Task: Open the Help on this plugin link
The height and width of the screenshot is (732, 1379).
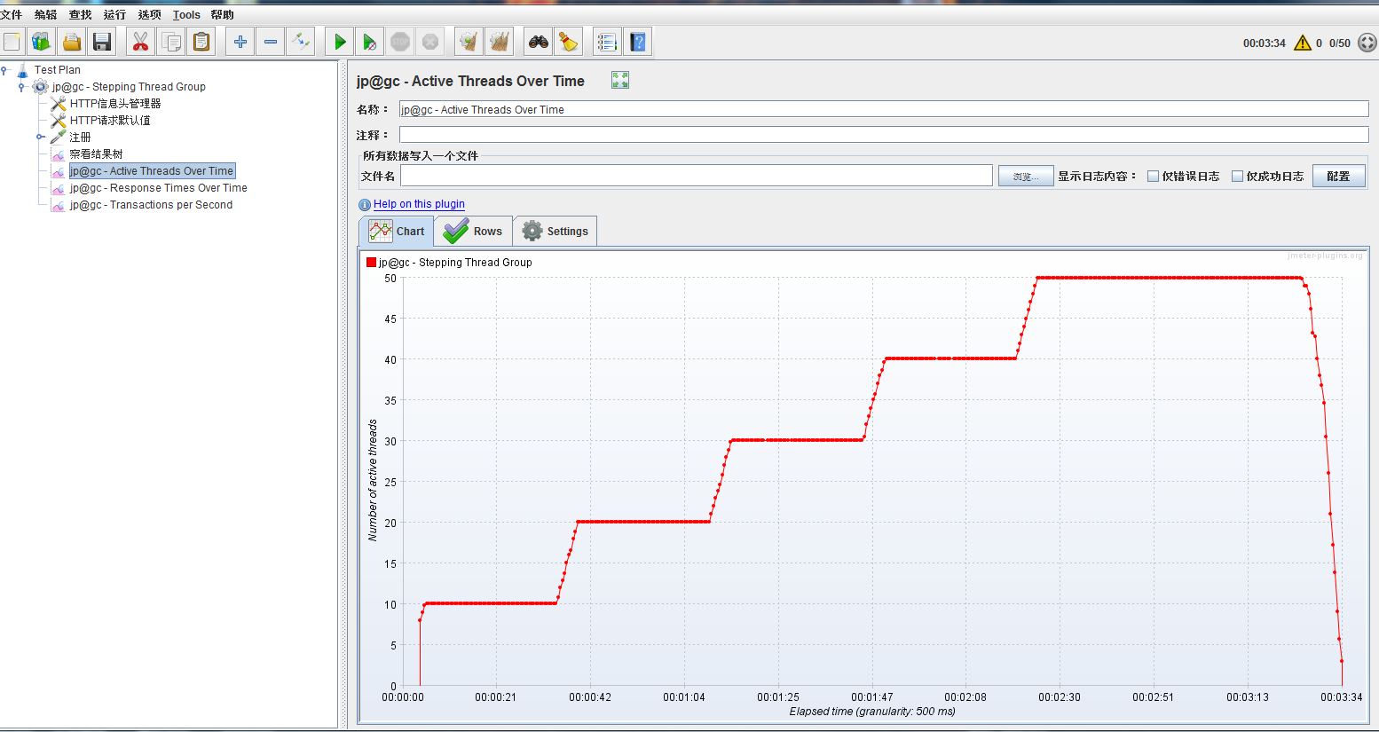Action: point(419,204)
